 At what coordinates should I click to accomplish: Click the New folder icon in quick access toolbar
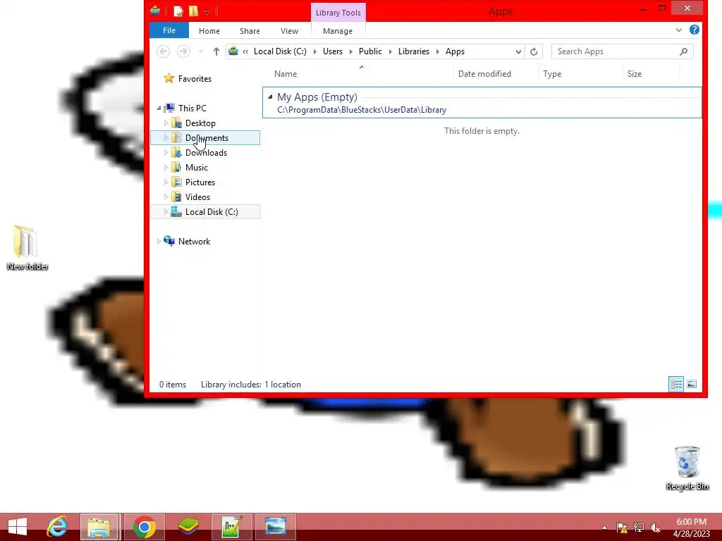click(193, 11)
